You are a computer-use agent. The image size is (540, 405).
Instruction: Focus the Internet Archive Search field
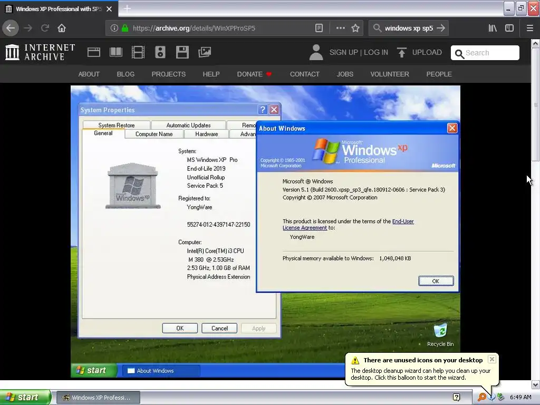tap(485, 53)
